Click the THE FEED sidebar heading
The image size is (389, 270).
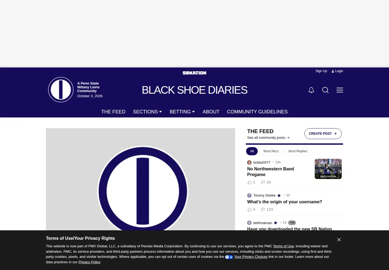[260, 131]
